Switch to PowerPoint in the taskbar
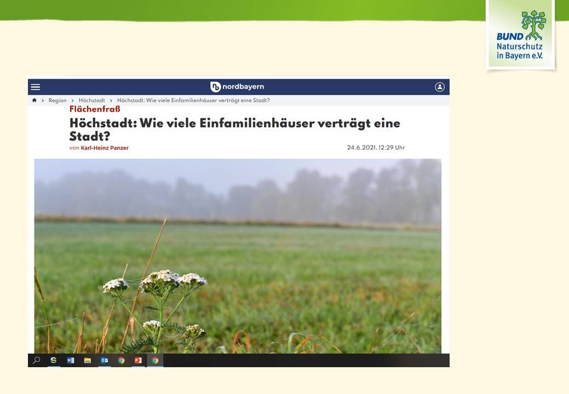Image resolution: width=569 pixels, height=394 pixels. pos(138,360)
